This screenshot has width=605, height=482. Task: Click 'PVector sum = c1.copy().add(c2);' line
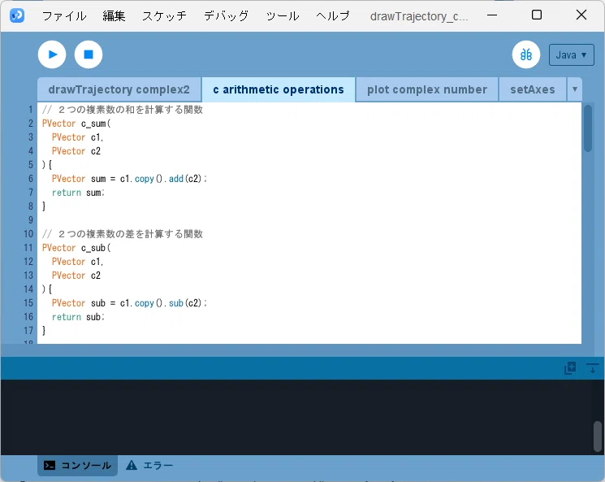[x=130, y=179]
